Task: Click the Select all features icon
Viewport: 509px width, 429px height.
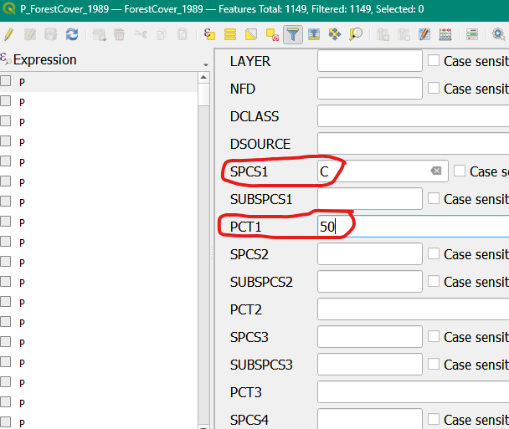Action: coord(230,34)
